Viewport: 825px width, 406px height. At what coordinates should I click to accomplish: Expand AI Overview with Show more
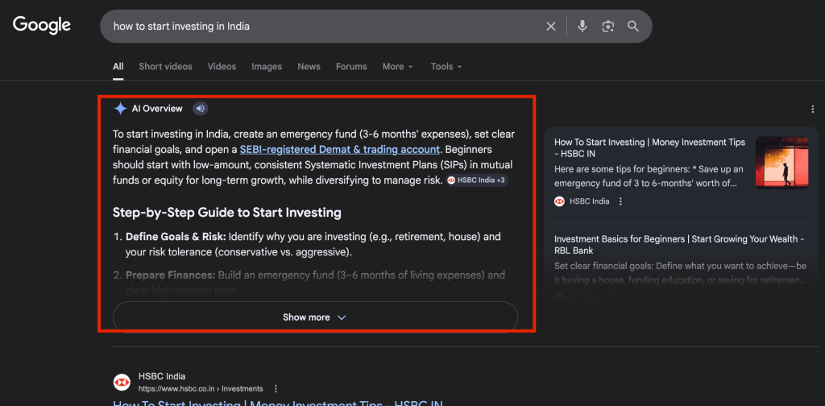tap(314, 317)
